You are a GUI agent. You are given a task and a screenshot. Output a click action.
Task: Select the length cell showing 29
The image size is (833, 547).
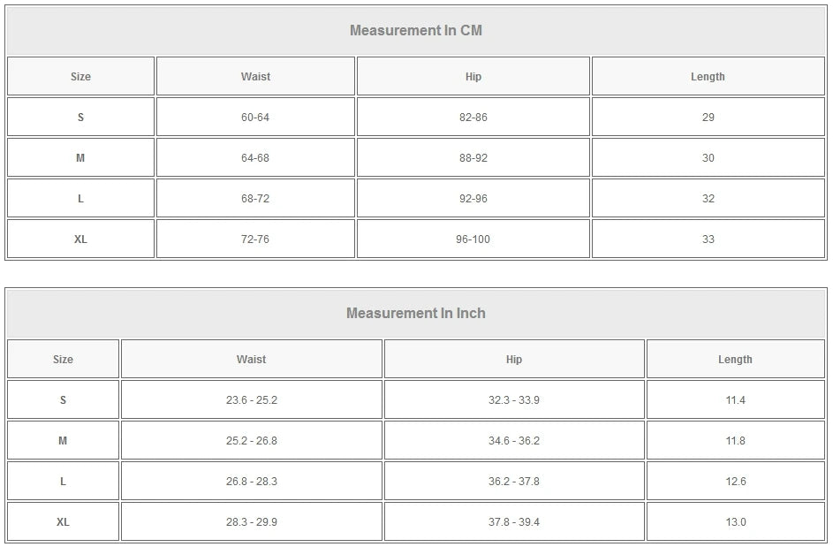(708, 118)
